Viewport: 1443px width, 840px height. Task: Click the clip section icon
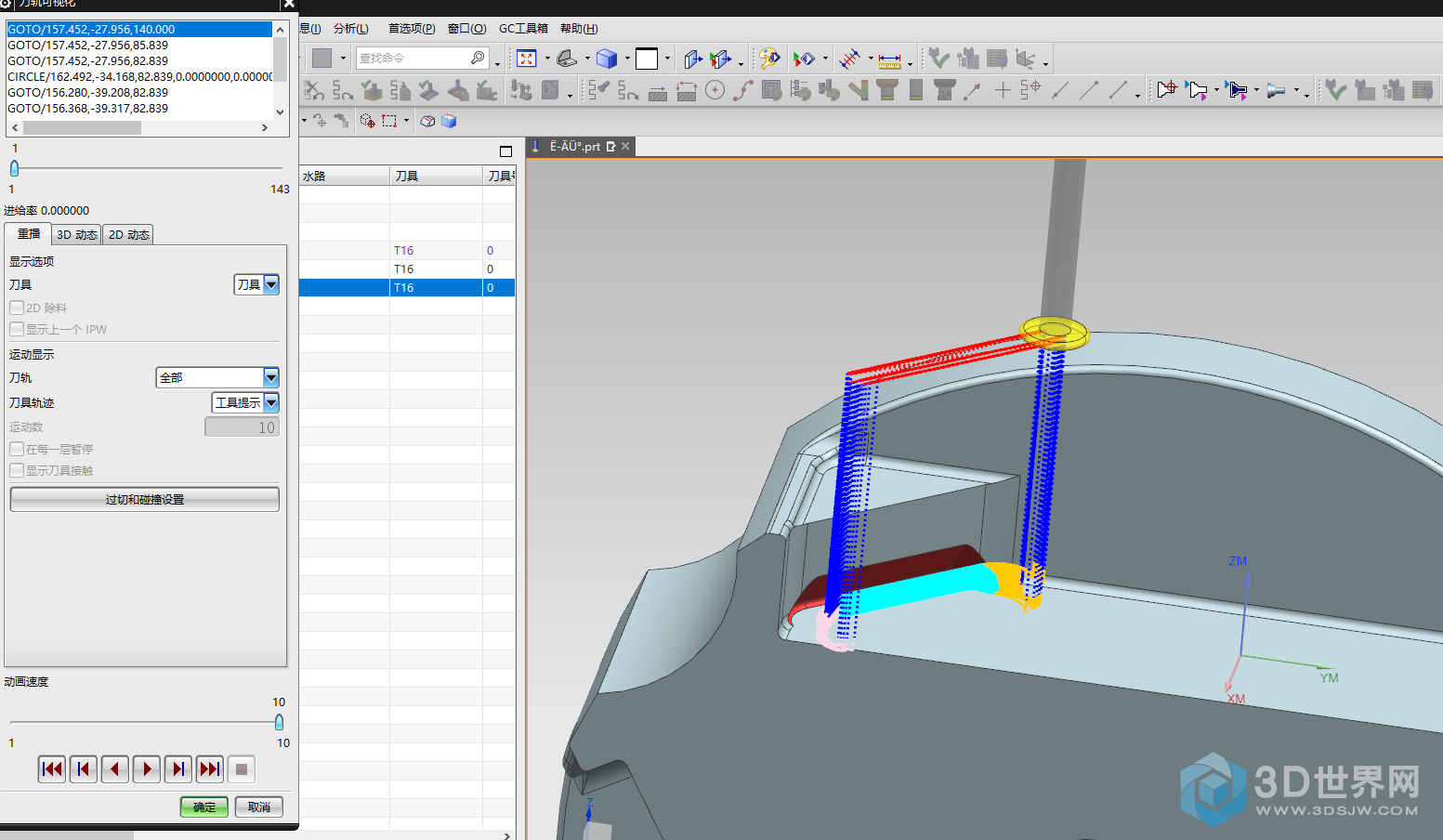[x=692, y=59]
